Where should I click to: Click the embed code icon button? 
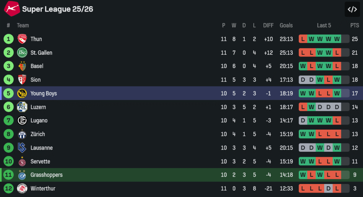352,9
